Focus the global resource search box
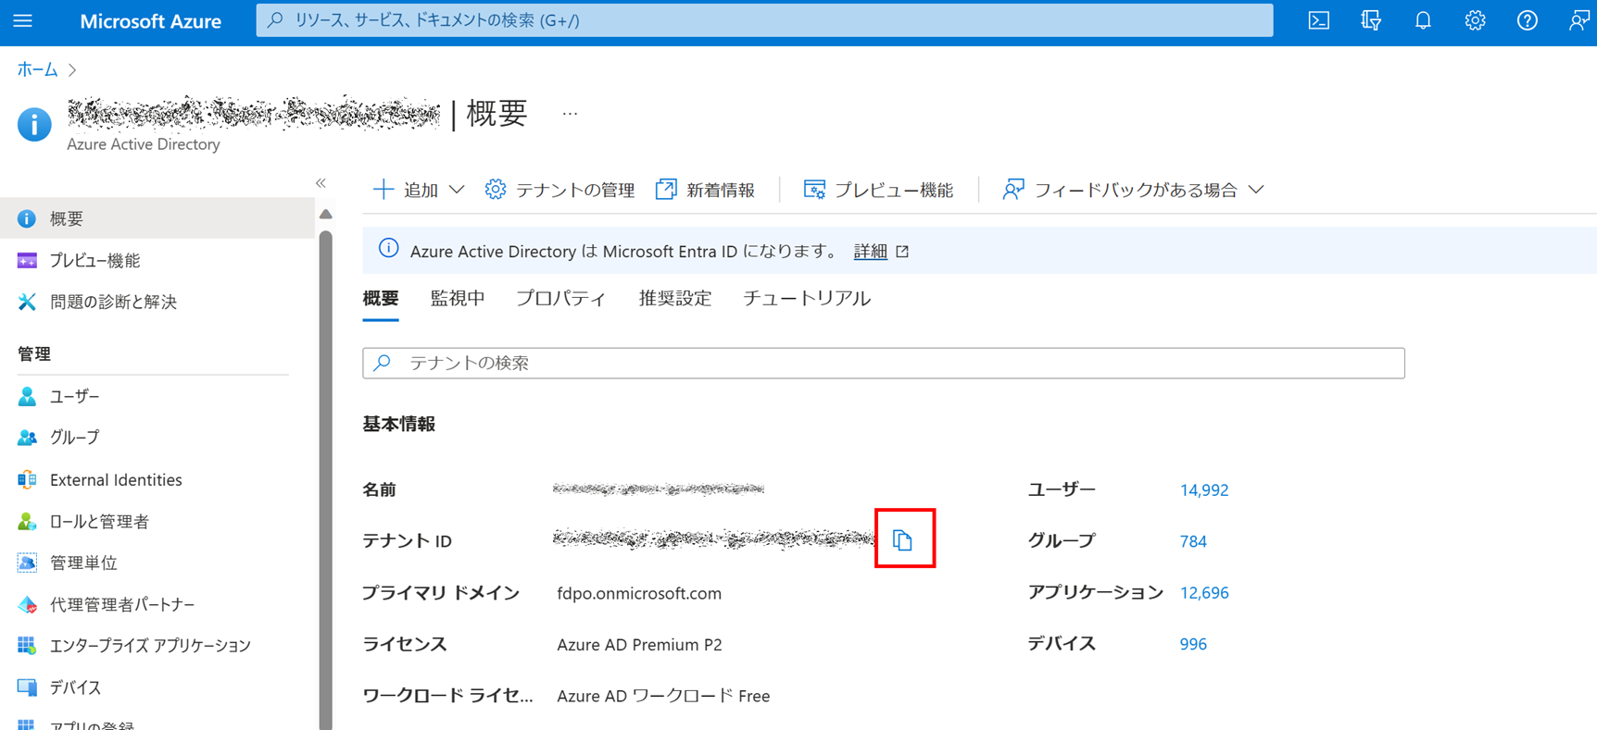 764,20
